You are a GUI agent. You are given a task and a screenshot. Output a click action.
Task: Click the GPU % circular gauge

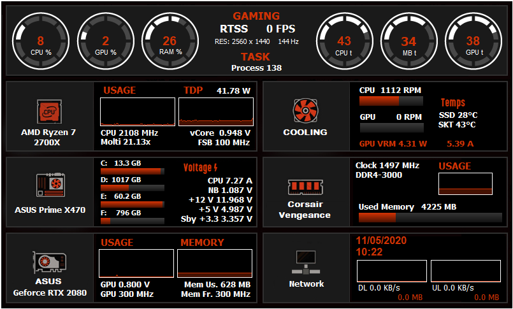point(106,41)
